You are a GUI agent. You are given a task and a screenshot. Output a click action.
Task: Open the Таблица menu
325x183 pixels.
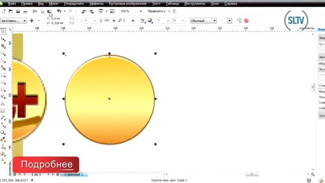(x=172, y=4)
